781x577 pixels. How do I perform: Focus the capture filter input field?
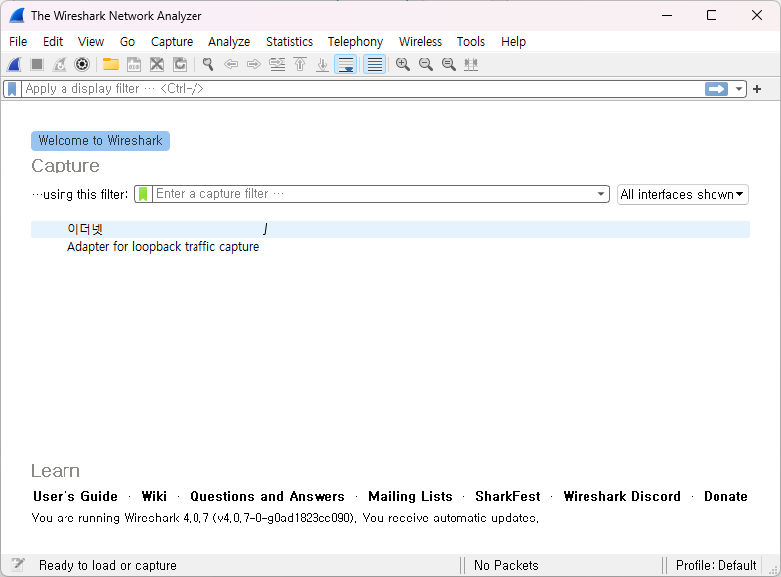[x=373, y=194]
